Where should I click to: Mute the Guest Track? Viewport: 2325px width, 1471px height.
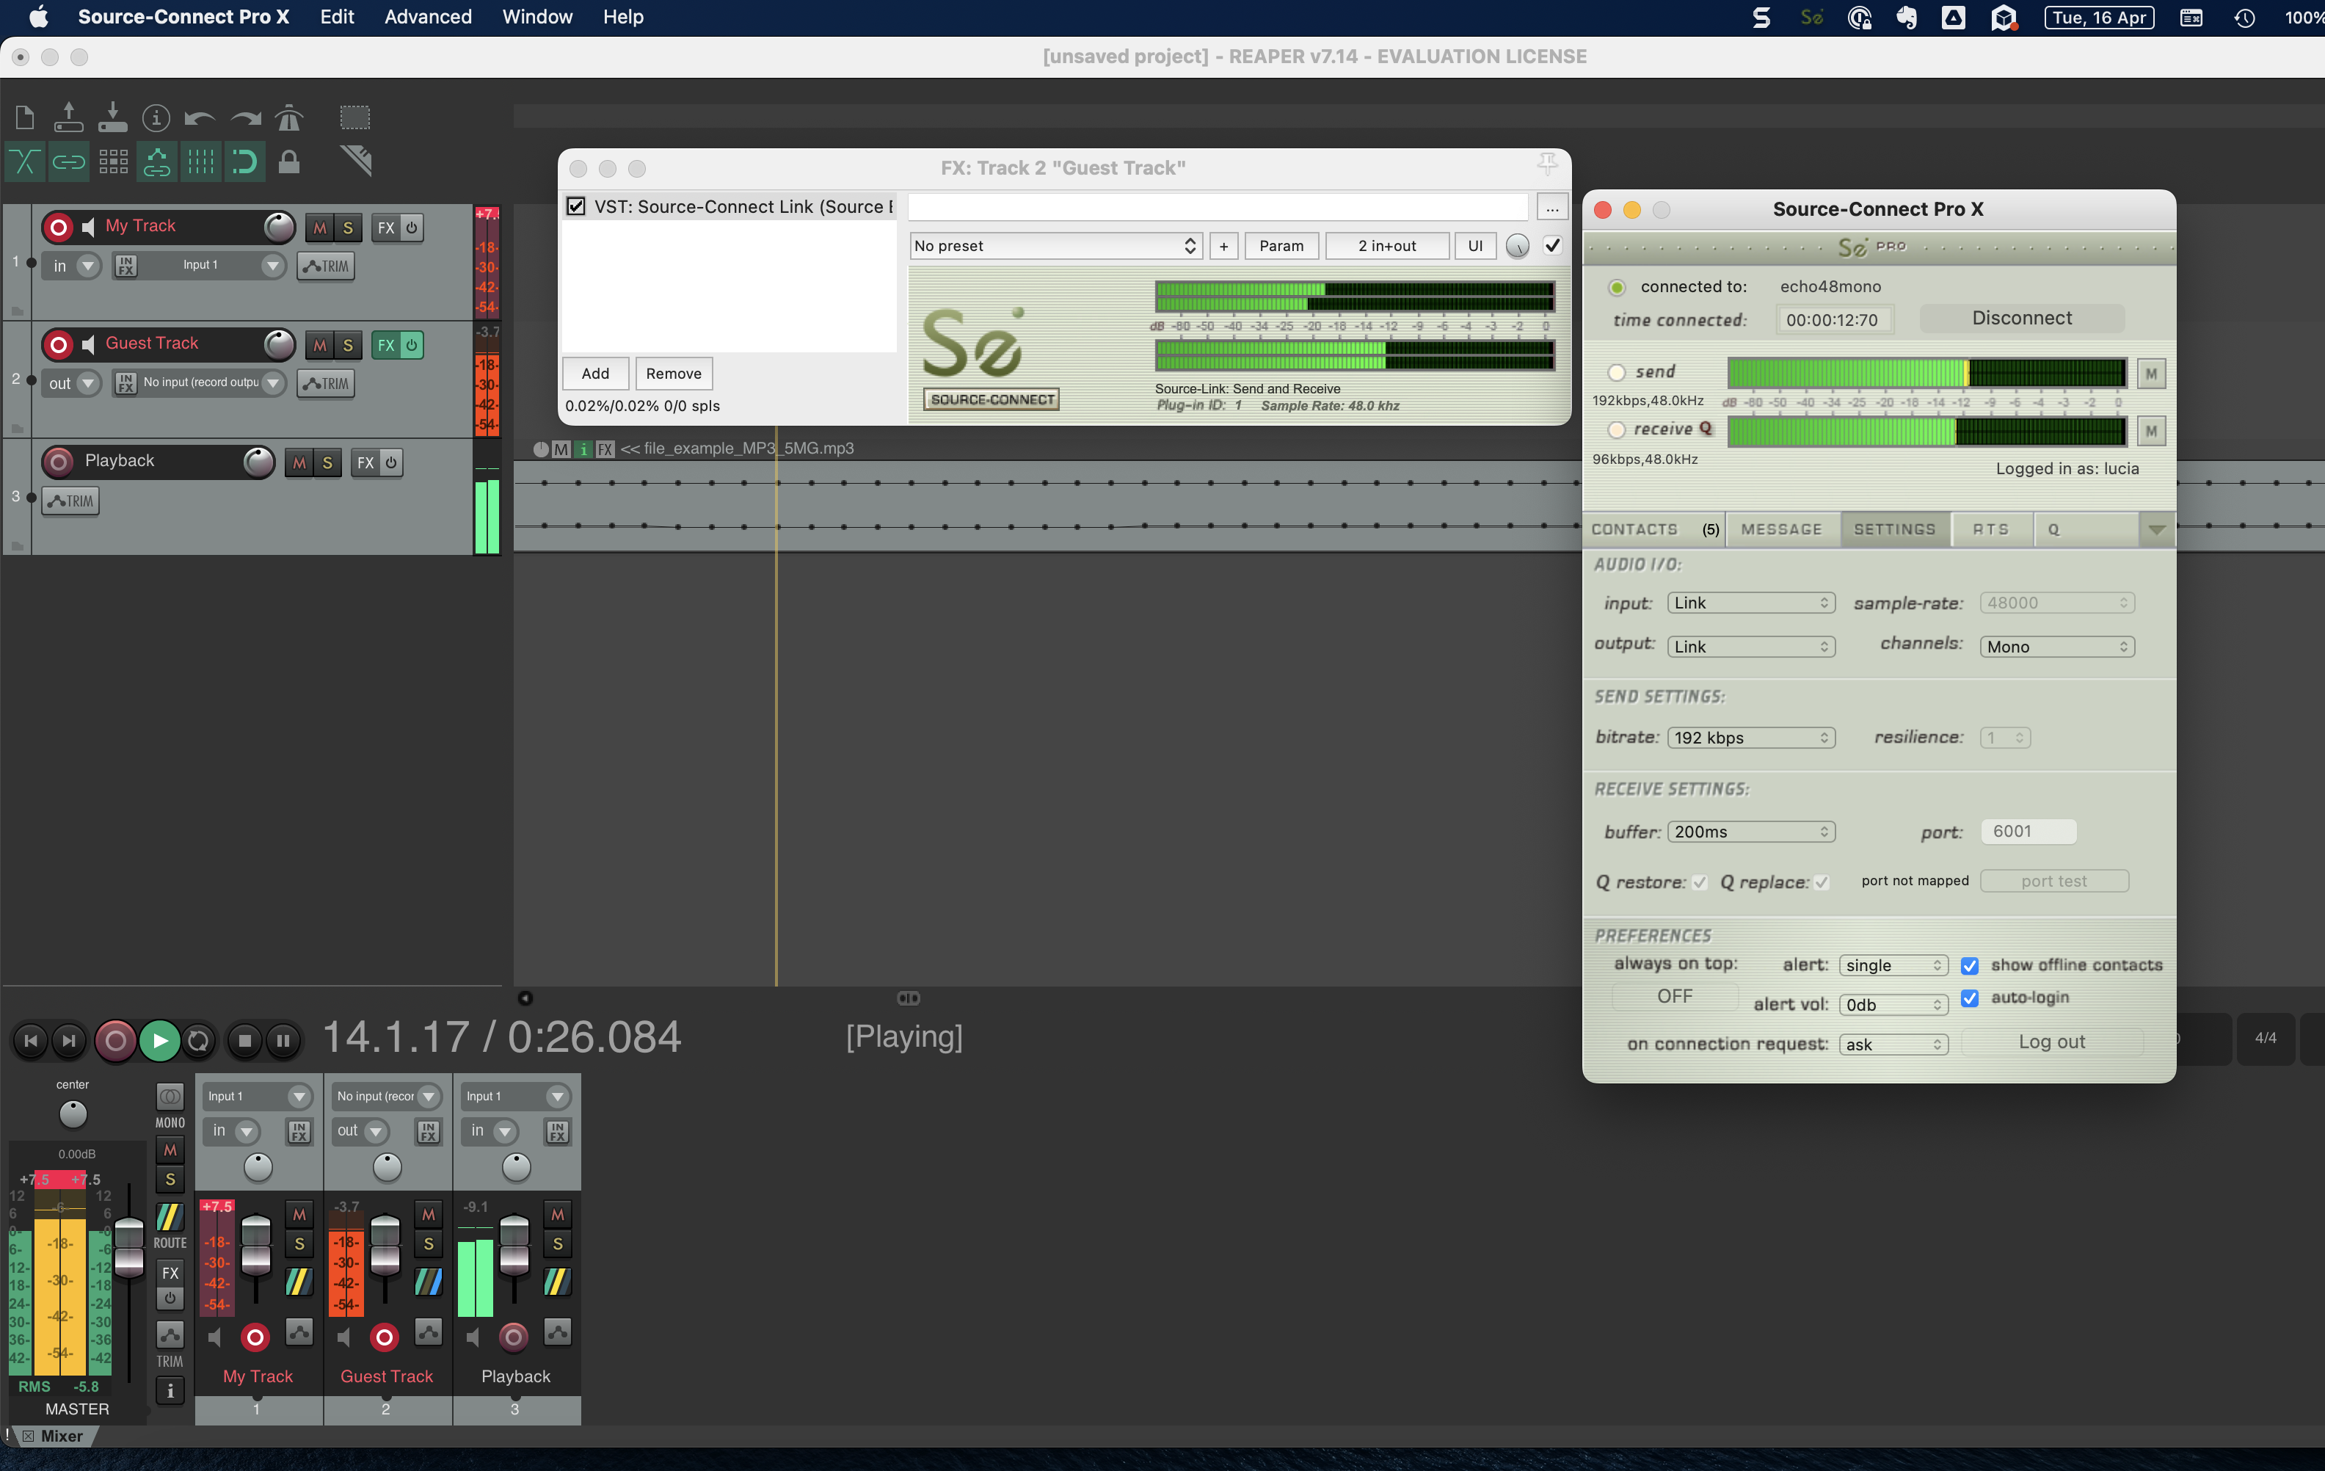319,345
